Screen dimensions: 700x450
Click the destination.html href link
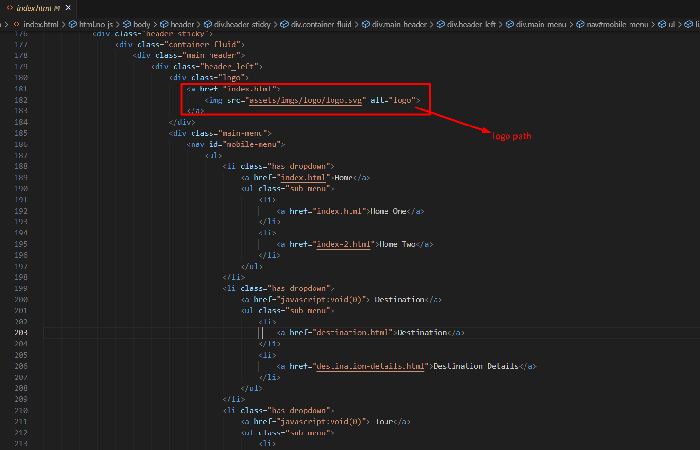pyautogui.click(x=352, y=333)
